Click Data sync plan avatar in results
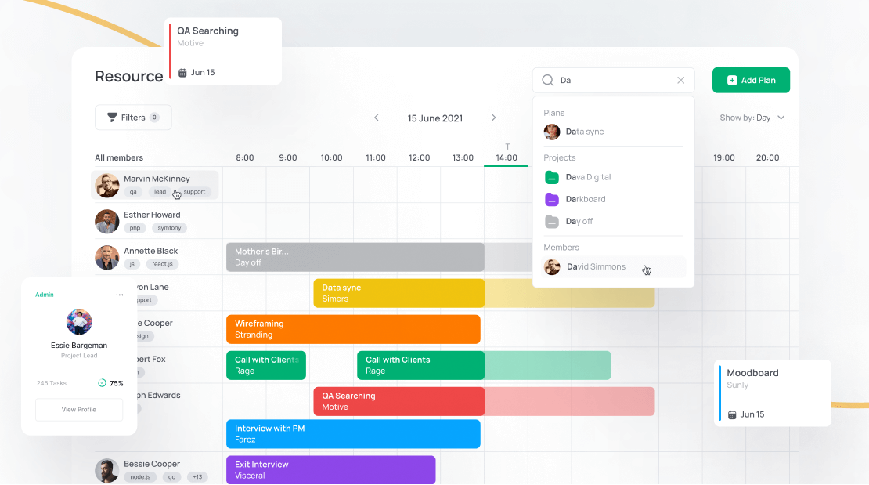Screen dimensions: 869x485 (551, 132)
